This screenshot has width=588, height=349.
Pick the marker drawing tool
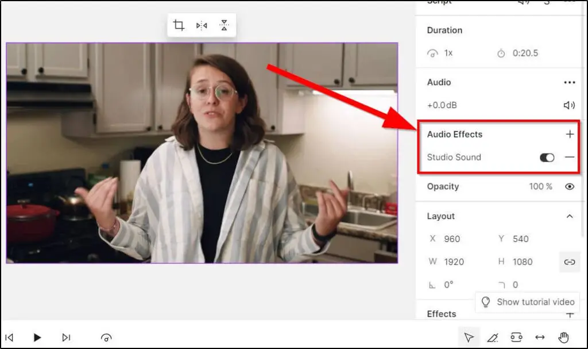pyautogui.click(x=492, y=337)
